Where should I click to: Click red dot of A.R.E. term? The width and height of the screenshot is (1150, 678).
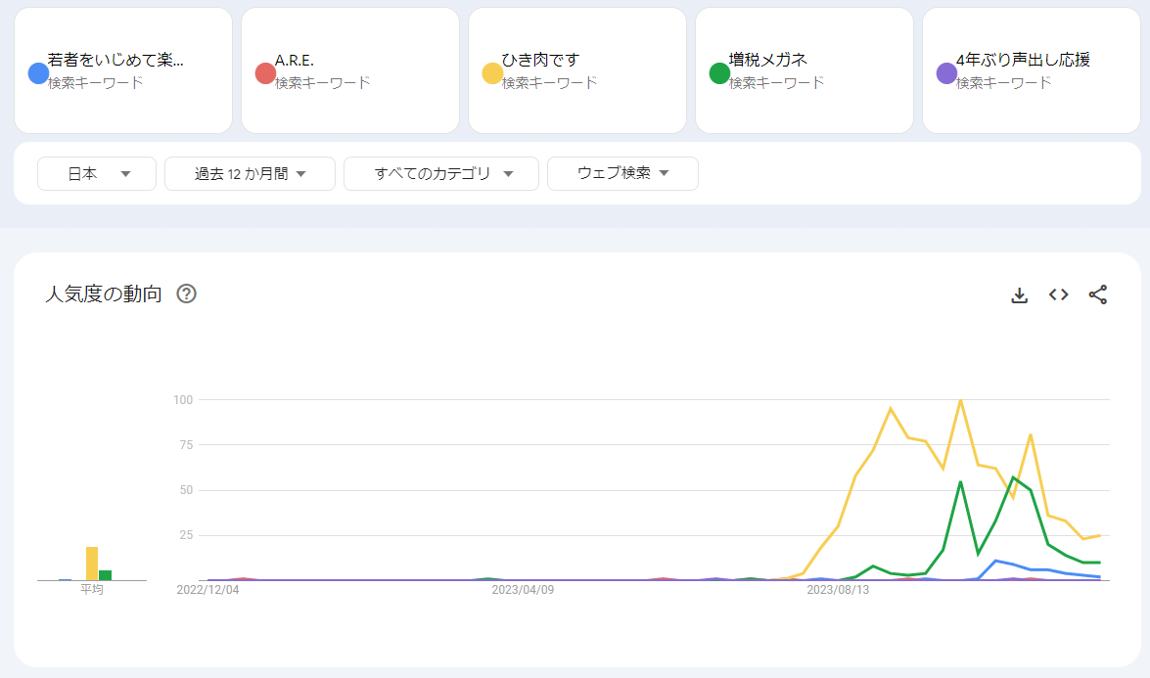265,73
